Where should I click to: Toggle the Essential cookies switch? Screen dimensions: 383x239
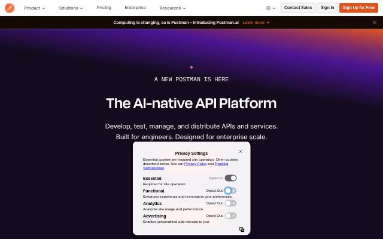click(x=230, y=178)
